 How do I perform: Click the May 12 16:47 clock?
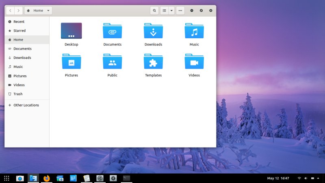point(278,178)
